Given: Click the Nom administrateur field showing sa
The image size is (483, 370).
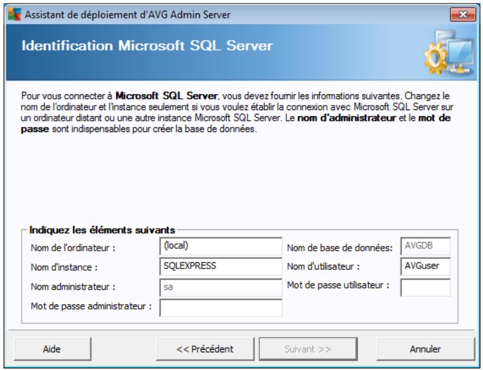Looking at the screenshot, I should click(221, 287).
